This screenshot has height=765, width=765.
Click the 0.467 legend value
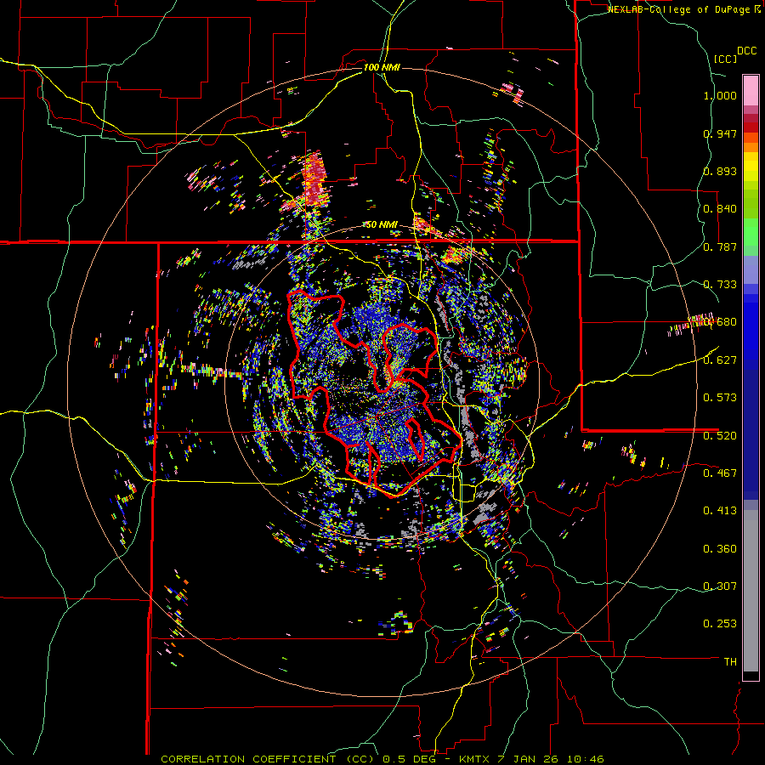pos(720,473)
